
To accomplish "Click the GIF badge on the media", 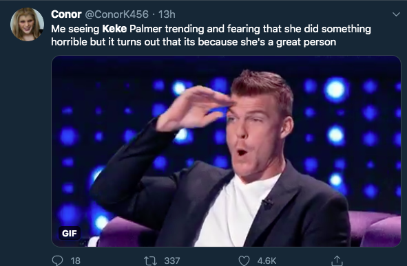I will pyautogui.click(x=70, y=233).
